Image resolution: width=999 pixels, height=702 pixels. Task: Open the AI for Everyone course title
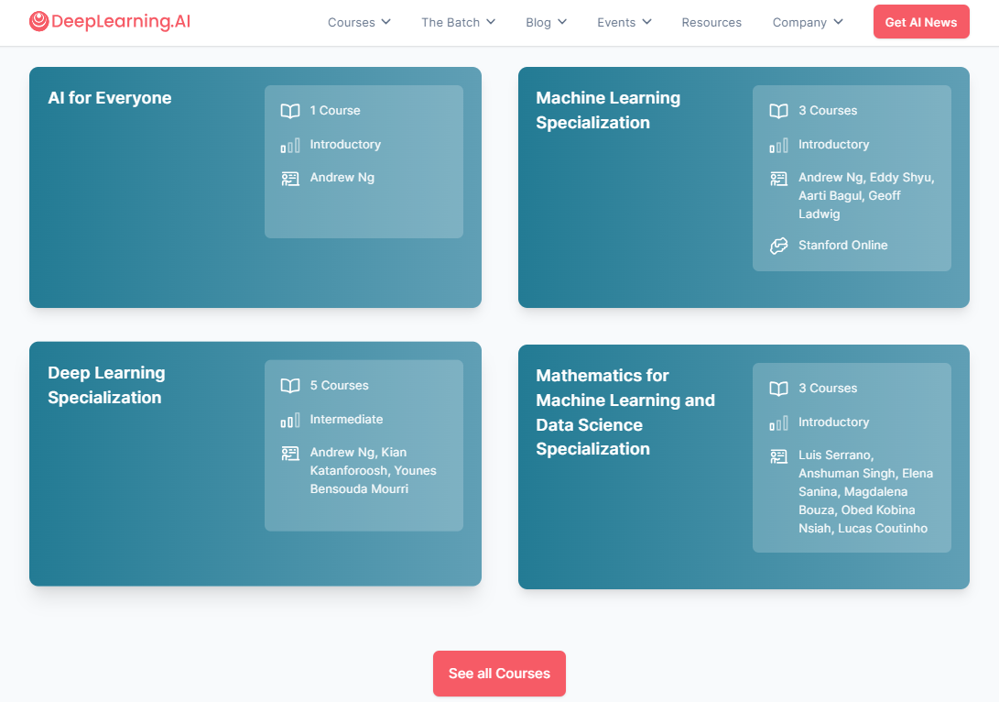[x=110, y=98]
